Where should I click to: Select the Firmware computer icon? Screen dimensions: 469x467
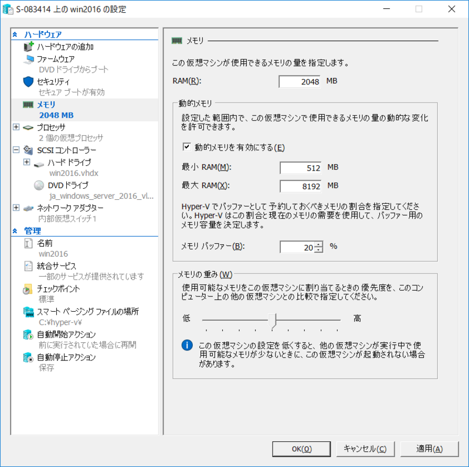pyautogui.click(x=29, y=59)
